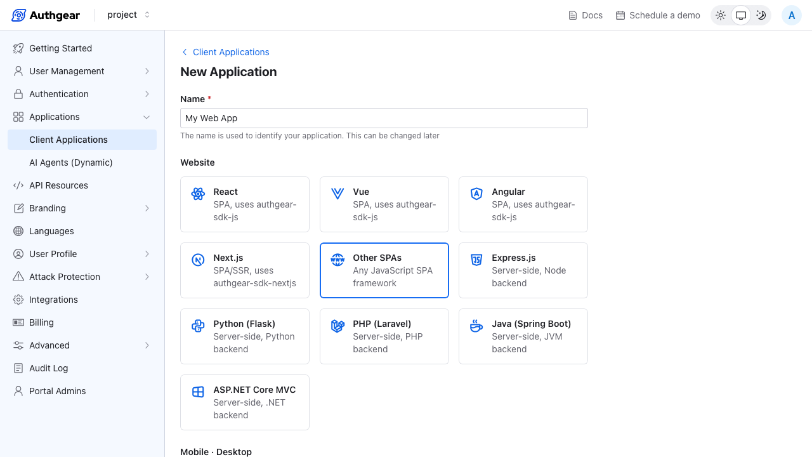
Task: Open the Docs link
Action: point(586,15)
